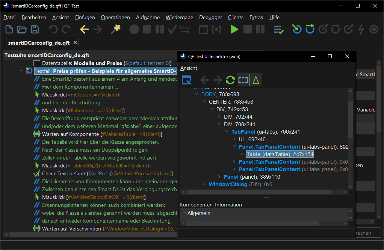This screenshot has width=384, height=250.
Task: Toggle the green triangle button in Inspektor
Action: [255, 80]
